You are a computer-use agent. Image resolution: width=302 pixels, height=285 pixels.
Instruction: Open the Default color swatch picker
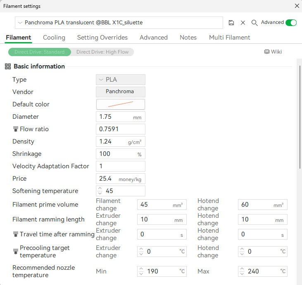[x=120, y=104]
